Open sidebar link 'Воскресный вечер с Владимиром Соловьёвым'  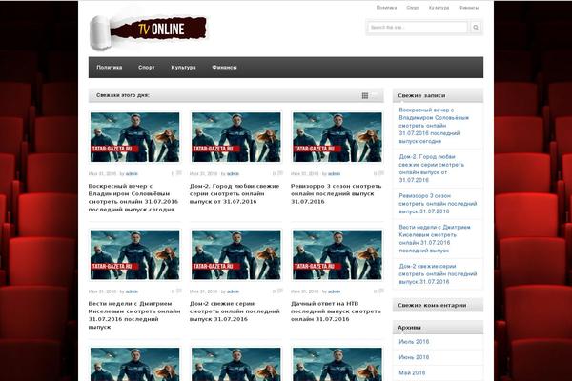(434, 126)
